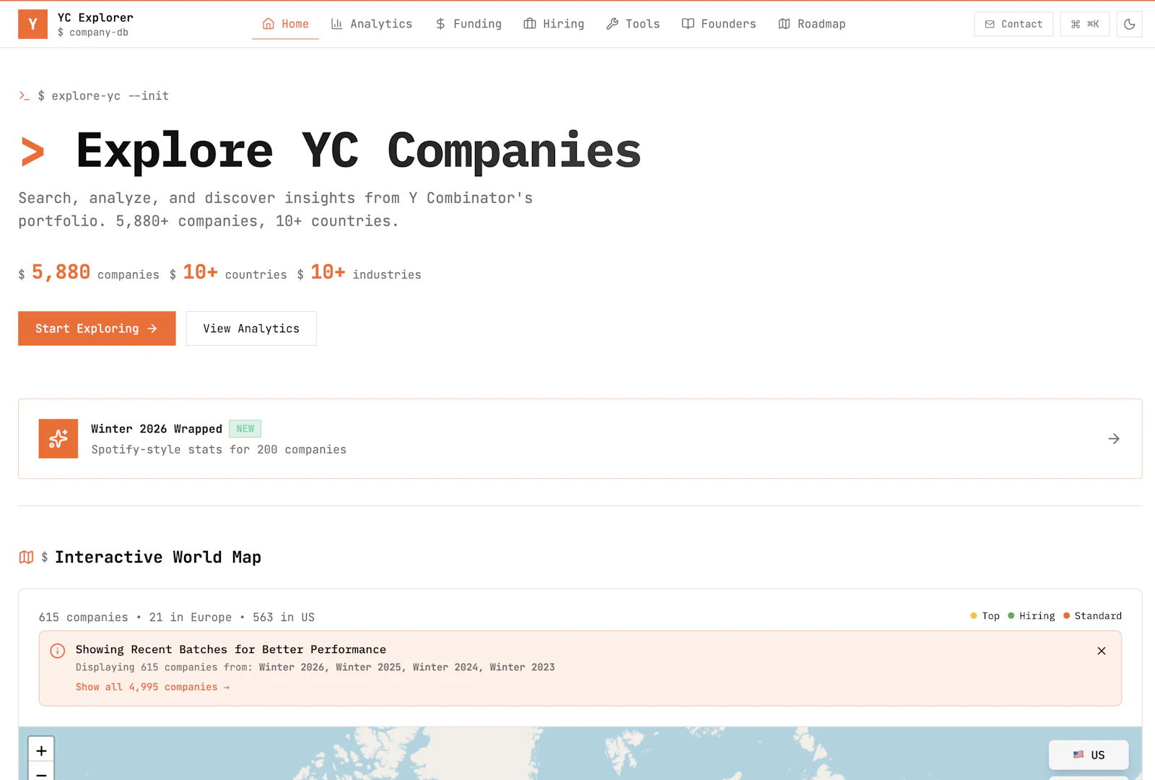
Task: Click Show all 4,995 companies link
Action: [x=152, y=687]
